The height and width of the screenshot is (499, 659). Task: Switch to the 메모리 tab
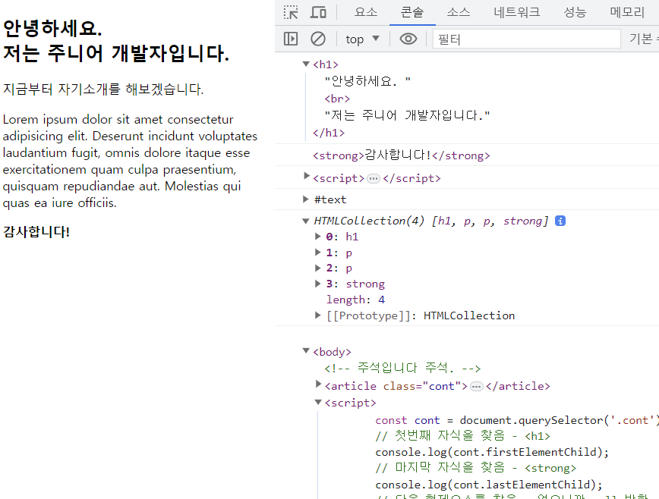tap(627, 12)
